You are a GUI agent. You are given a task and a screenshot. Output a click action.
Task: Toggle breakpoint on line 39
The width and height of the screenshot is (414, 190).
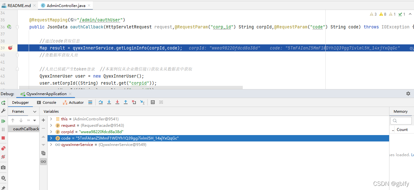(11, 48)
